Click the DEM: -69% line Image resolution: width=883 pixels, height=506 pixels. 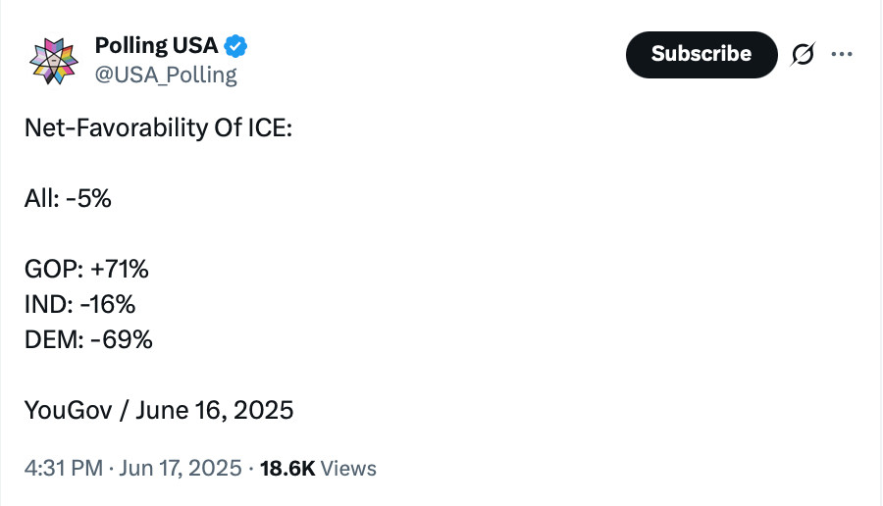tap(88, 340)
